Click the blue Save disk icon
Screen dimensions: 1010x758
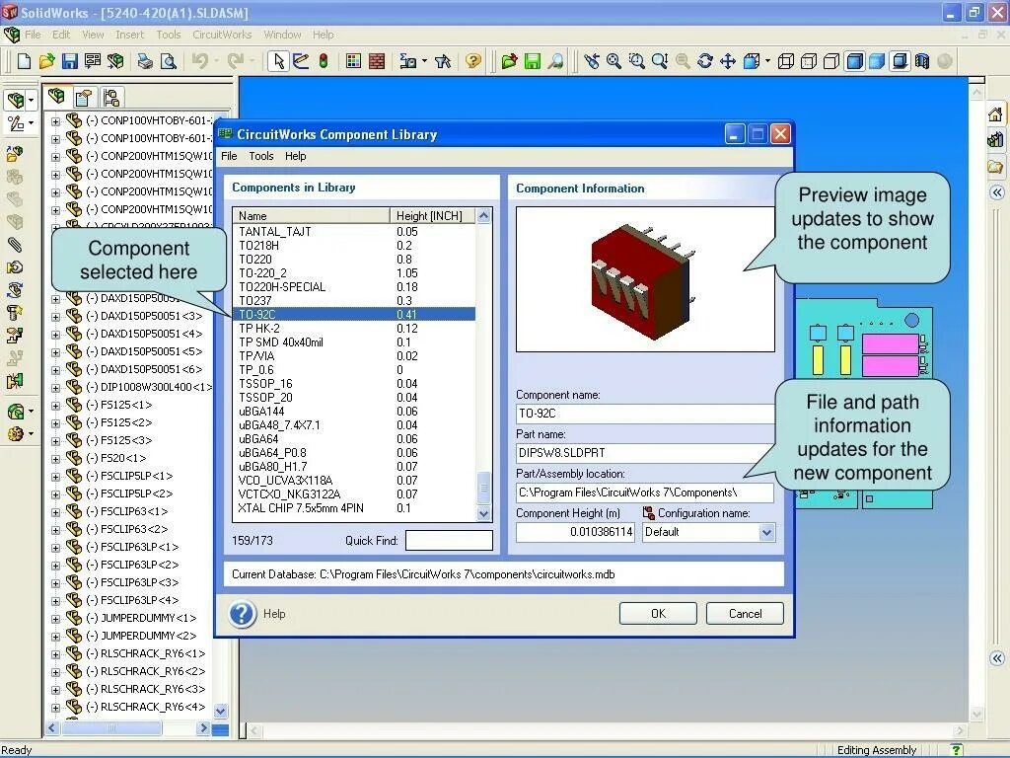point(70,61)
